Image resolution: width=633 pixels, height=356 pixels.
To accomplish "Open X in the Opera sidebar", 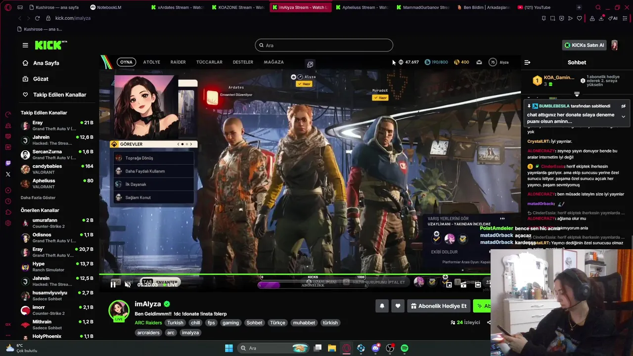I will pos(8,174).
